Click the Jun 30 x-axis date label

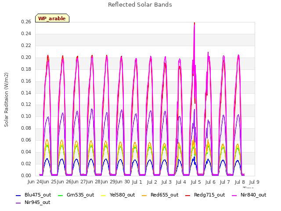(x=122, y=182)
